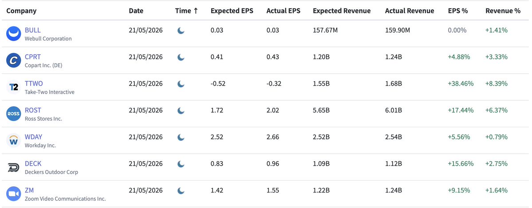Click the Workday W logo

click(x=14, y=140)
